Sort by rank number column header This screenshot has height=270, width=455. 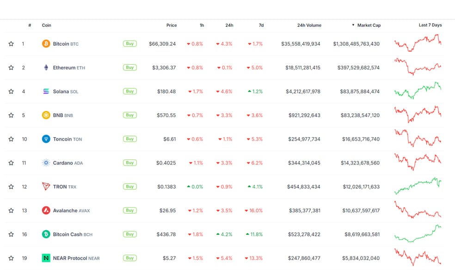(30, 25)
